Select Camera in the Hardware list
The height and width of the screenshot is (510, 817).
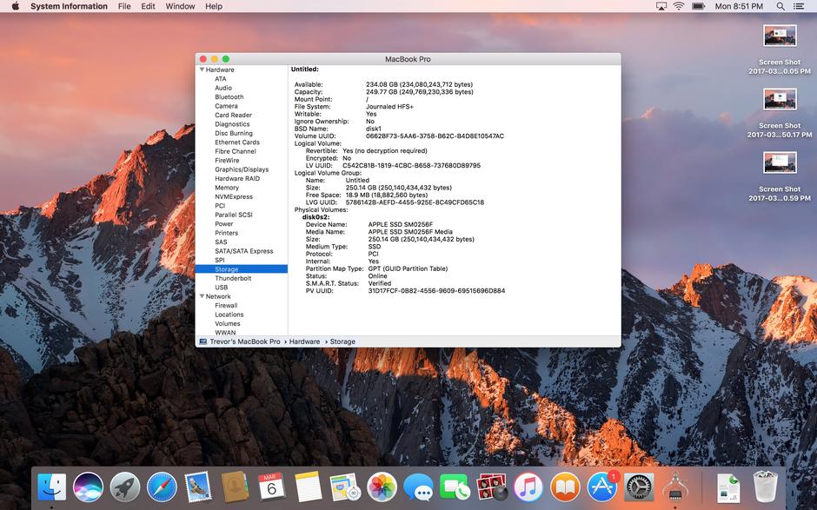226,106
